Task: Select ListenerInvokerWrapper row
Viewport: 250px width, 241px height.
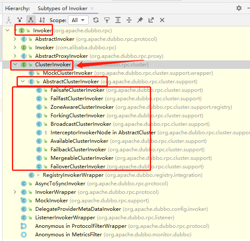Action: pyautogui.click(x=126, y=218)
